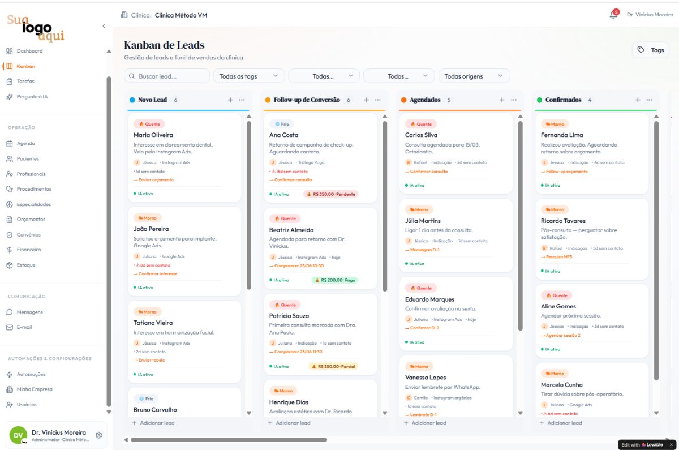Open Follow-up de Conversão three-dot menu
Viewport: 679px width, 450px height.
tap(377, 100)
